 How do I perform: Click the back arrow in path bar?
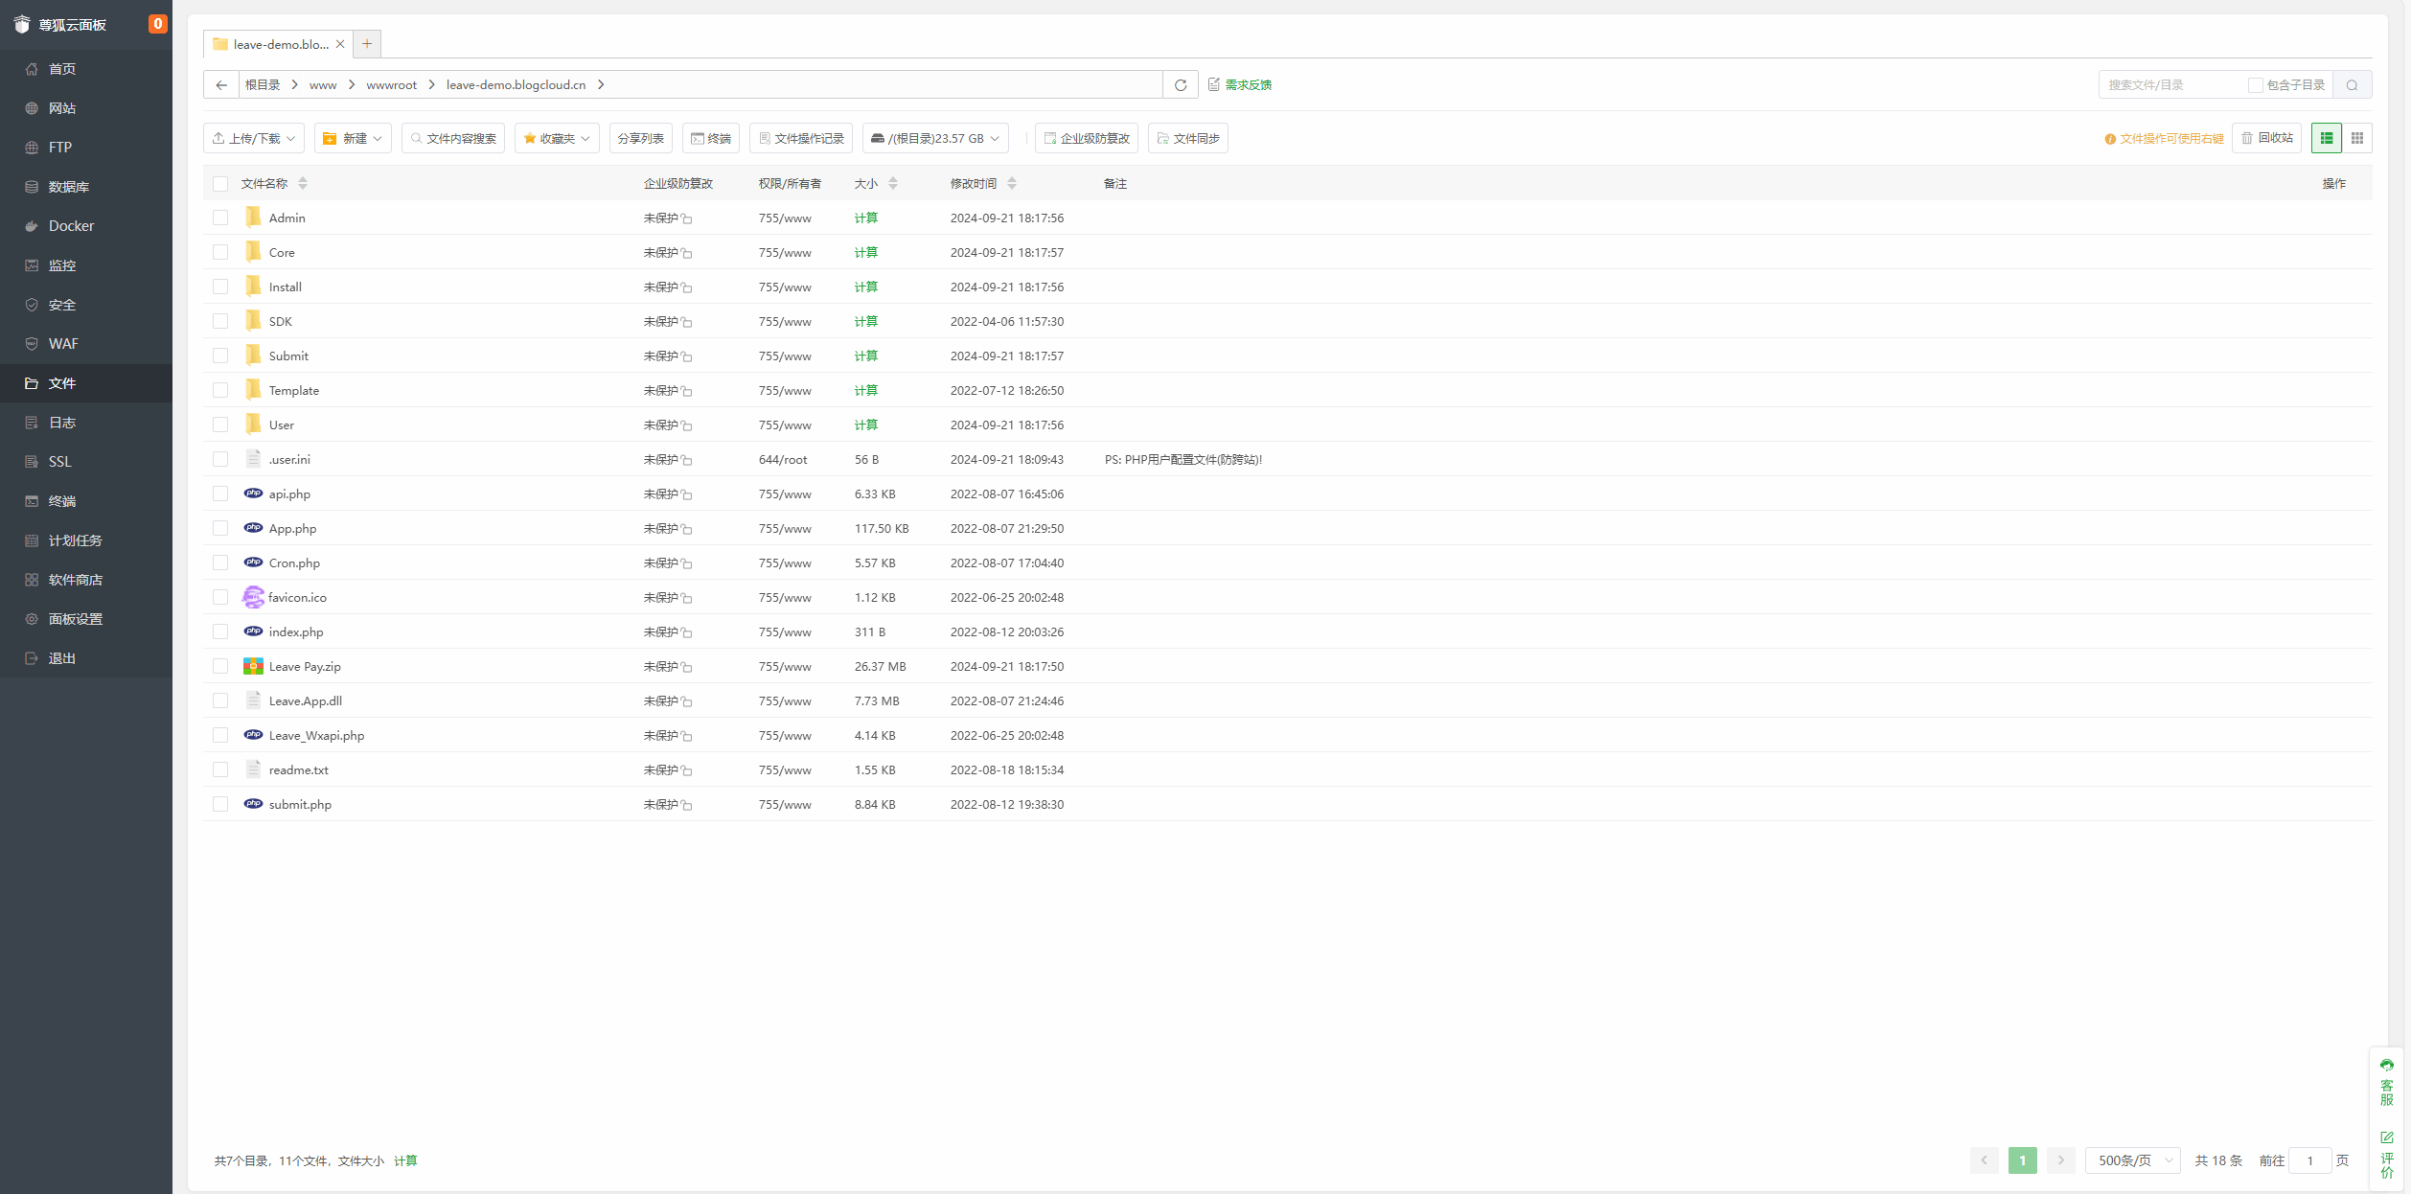click(x=221, y=85)
